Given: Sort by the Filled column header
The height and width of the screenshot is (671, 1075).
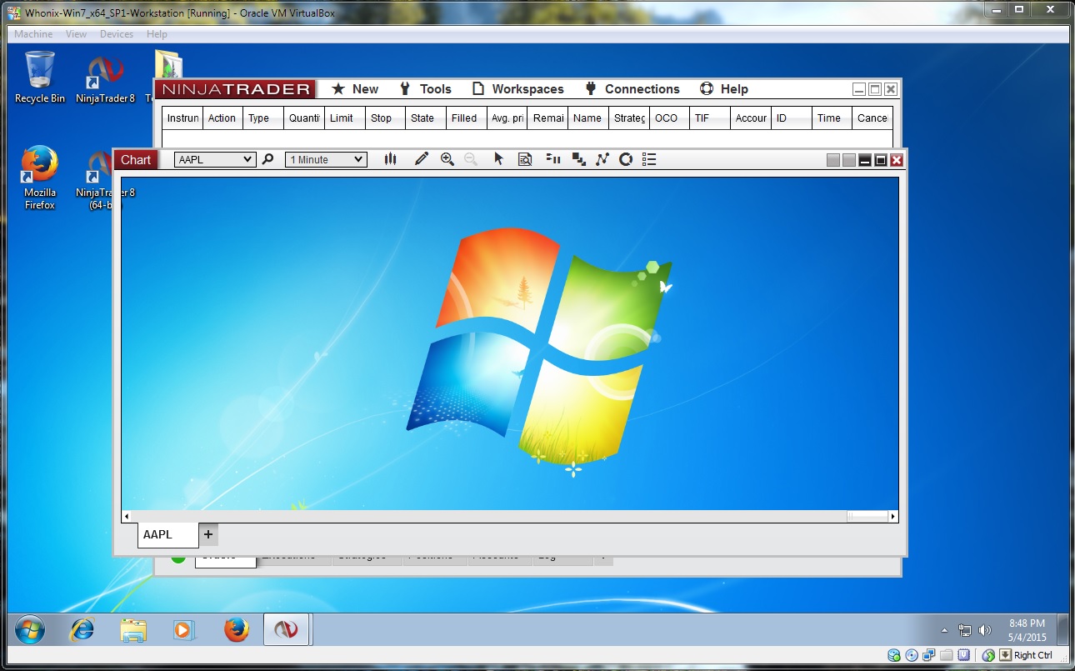Looking at the screenshot, I should (467, 118).
